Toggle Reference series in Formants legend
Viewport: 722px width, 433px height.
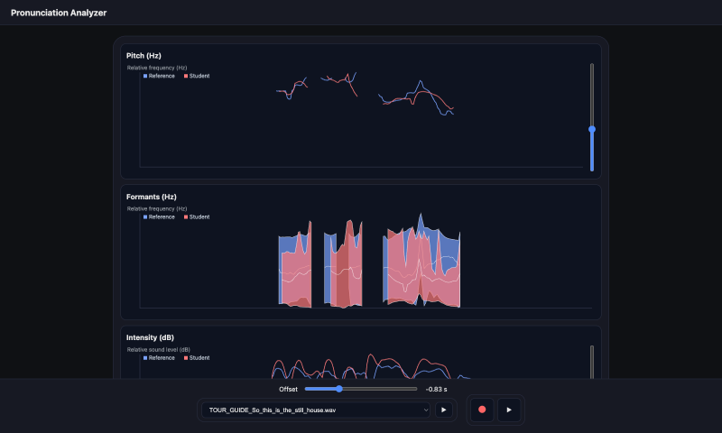click(x=159, y=216)
